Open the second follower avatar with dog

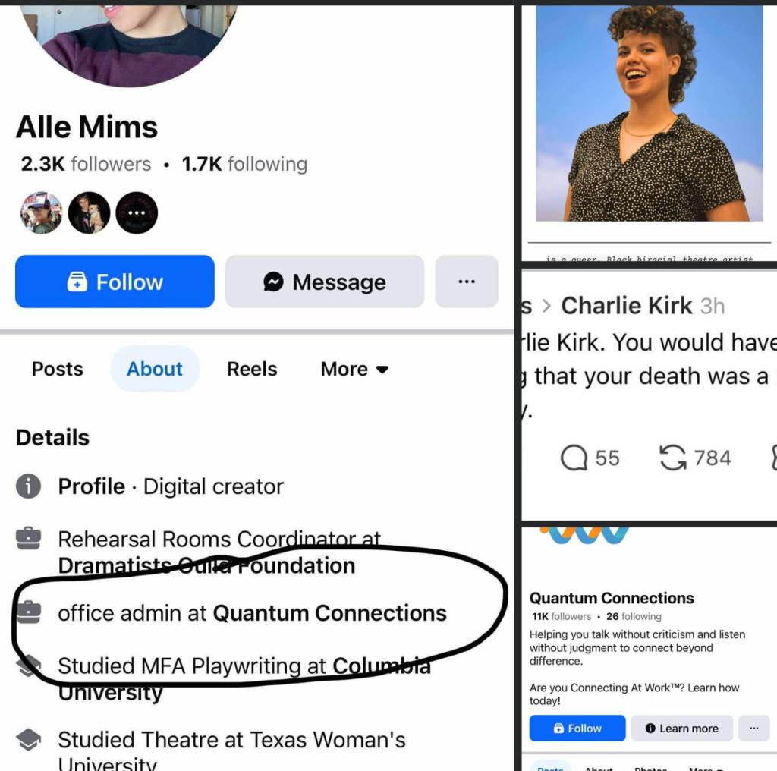click(90, 213)
